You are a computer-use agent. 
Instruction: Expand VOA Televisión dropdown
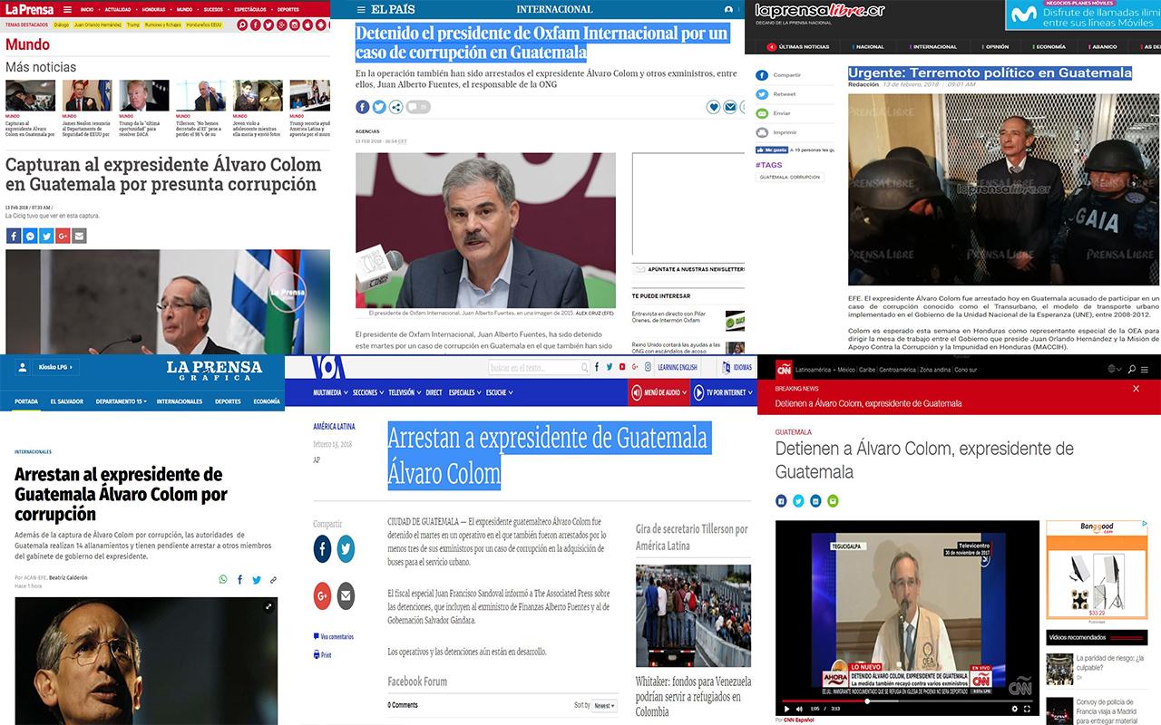coord(405,392)
